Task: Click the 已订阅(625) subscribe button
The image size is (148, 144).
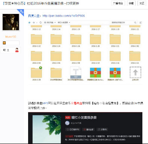Action: pos(73,129)
